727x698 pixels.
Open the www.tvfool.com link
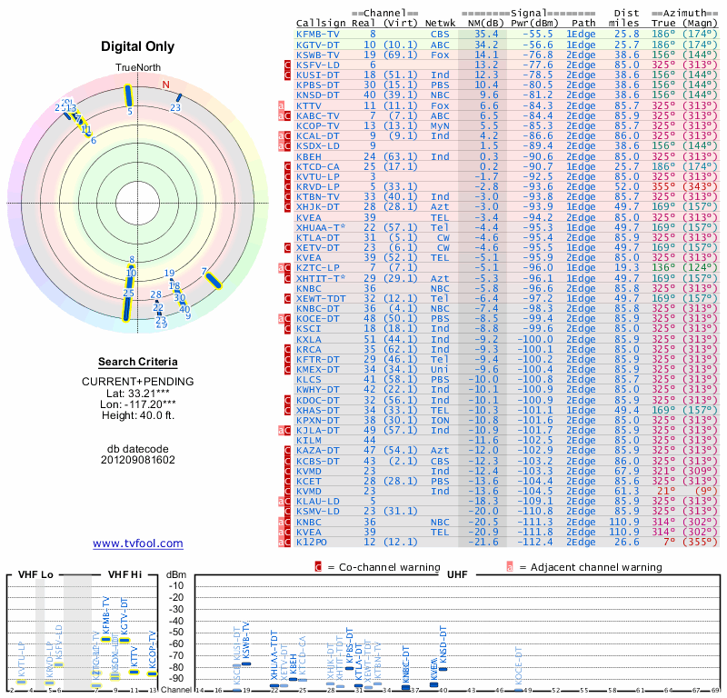point(138,543)
